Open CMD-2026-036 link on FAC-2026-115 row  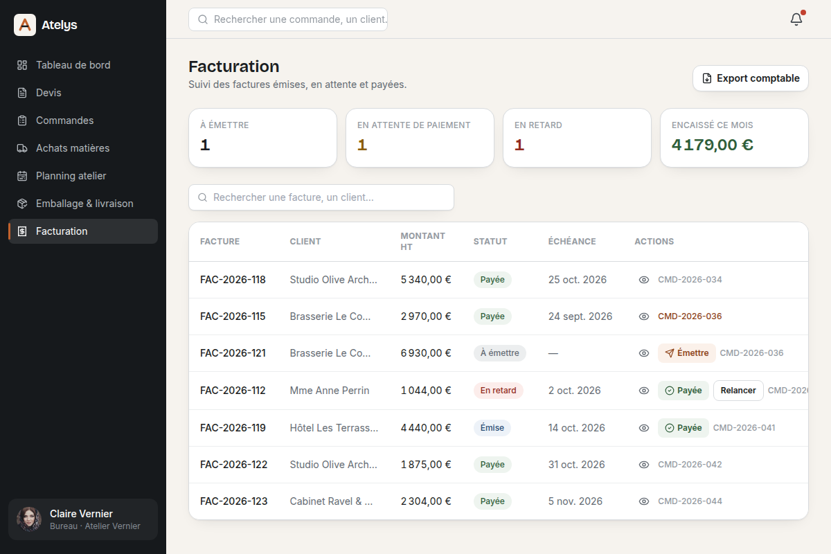coord(690,316)
